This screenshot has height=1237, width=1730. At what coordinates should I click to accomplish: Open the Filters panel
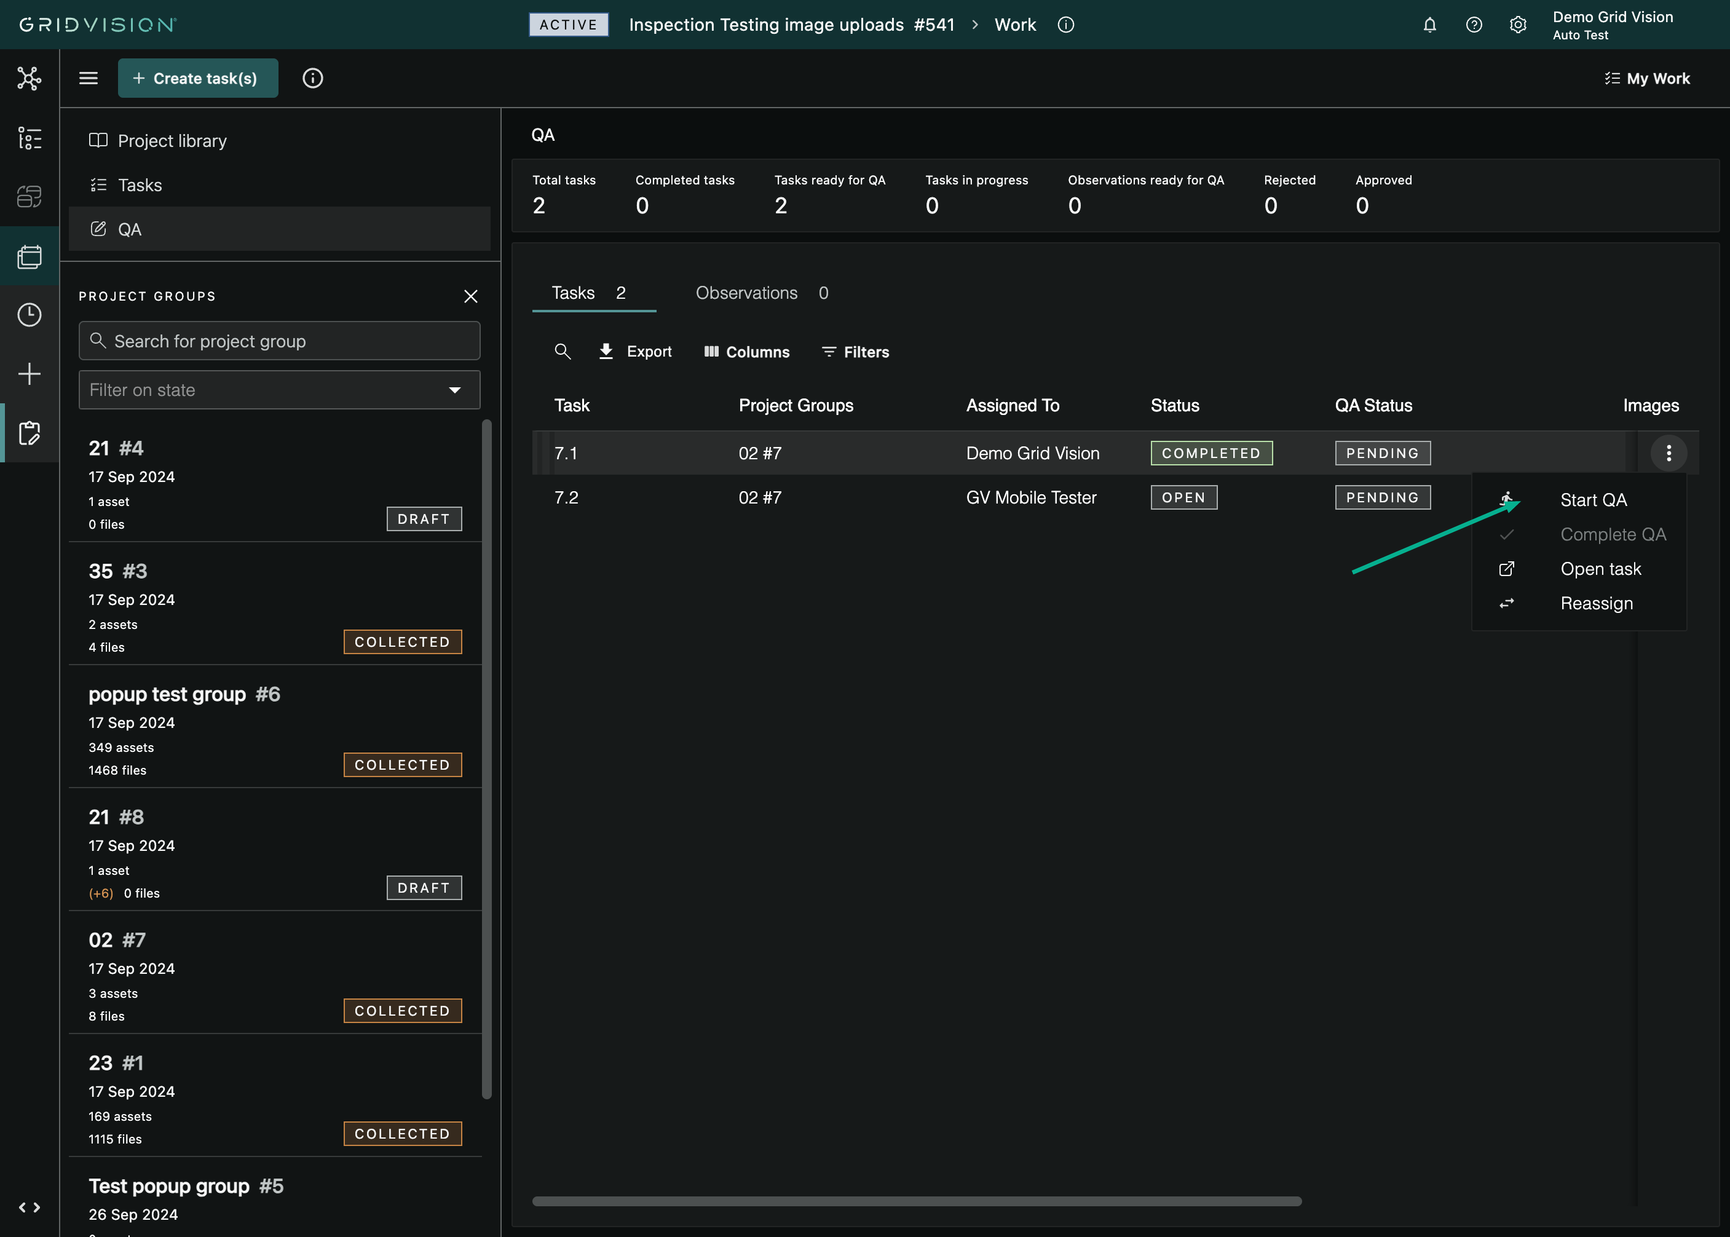856,351
